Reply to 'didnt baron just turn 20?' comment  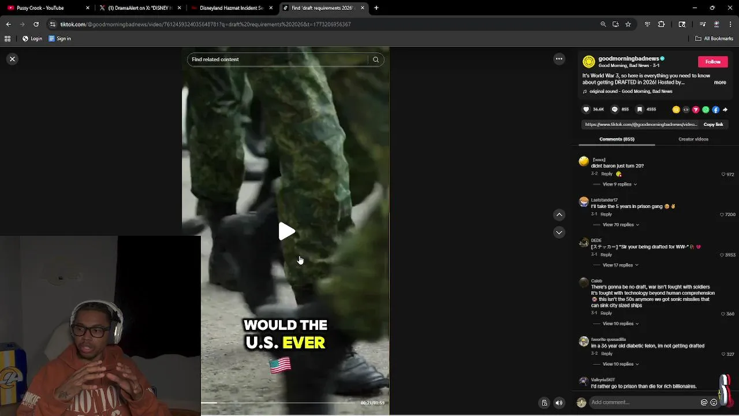coord(607,174)
